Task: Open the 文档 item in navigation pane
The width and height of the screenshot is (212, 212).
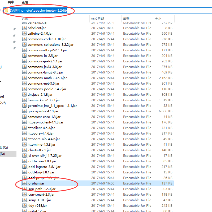Action: pos(3,103)
